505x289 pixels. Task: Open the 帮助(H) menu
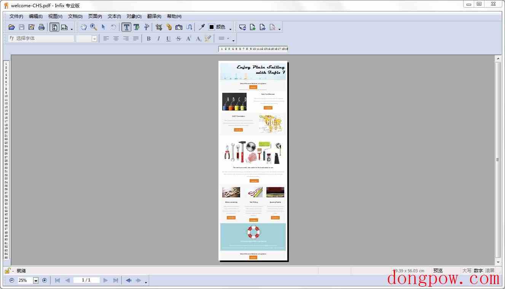click(x=174, y=16)
